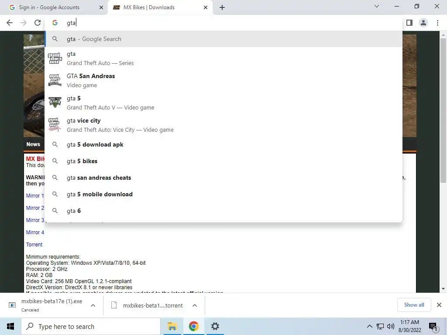Click GTA V logo thumbnail
The image size is (447, 335).
coord(55,103)
